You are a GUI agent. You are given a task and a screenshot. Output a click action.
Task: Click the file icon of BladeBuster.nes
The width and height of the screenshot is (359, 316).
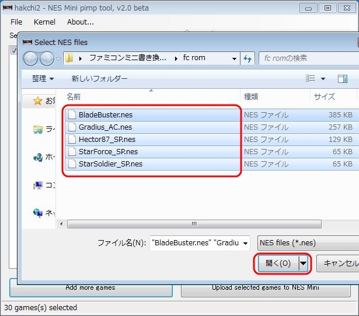pos(72,114)
